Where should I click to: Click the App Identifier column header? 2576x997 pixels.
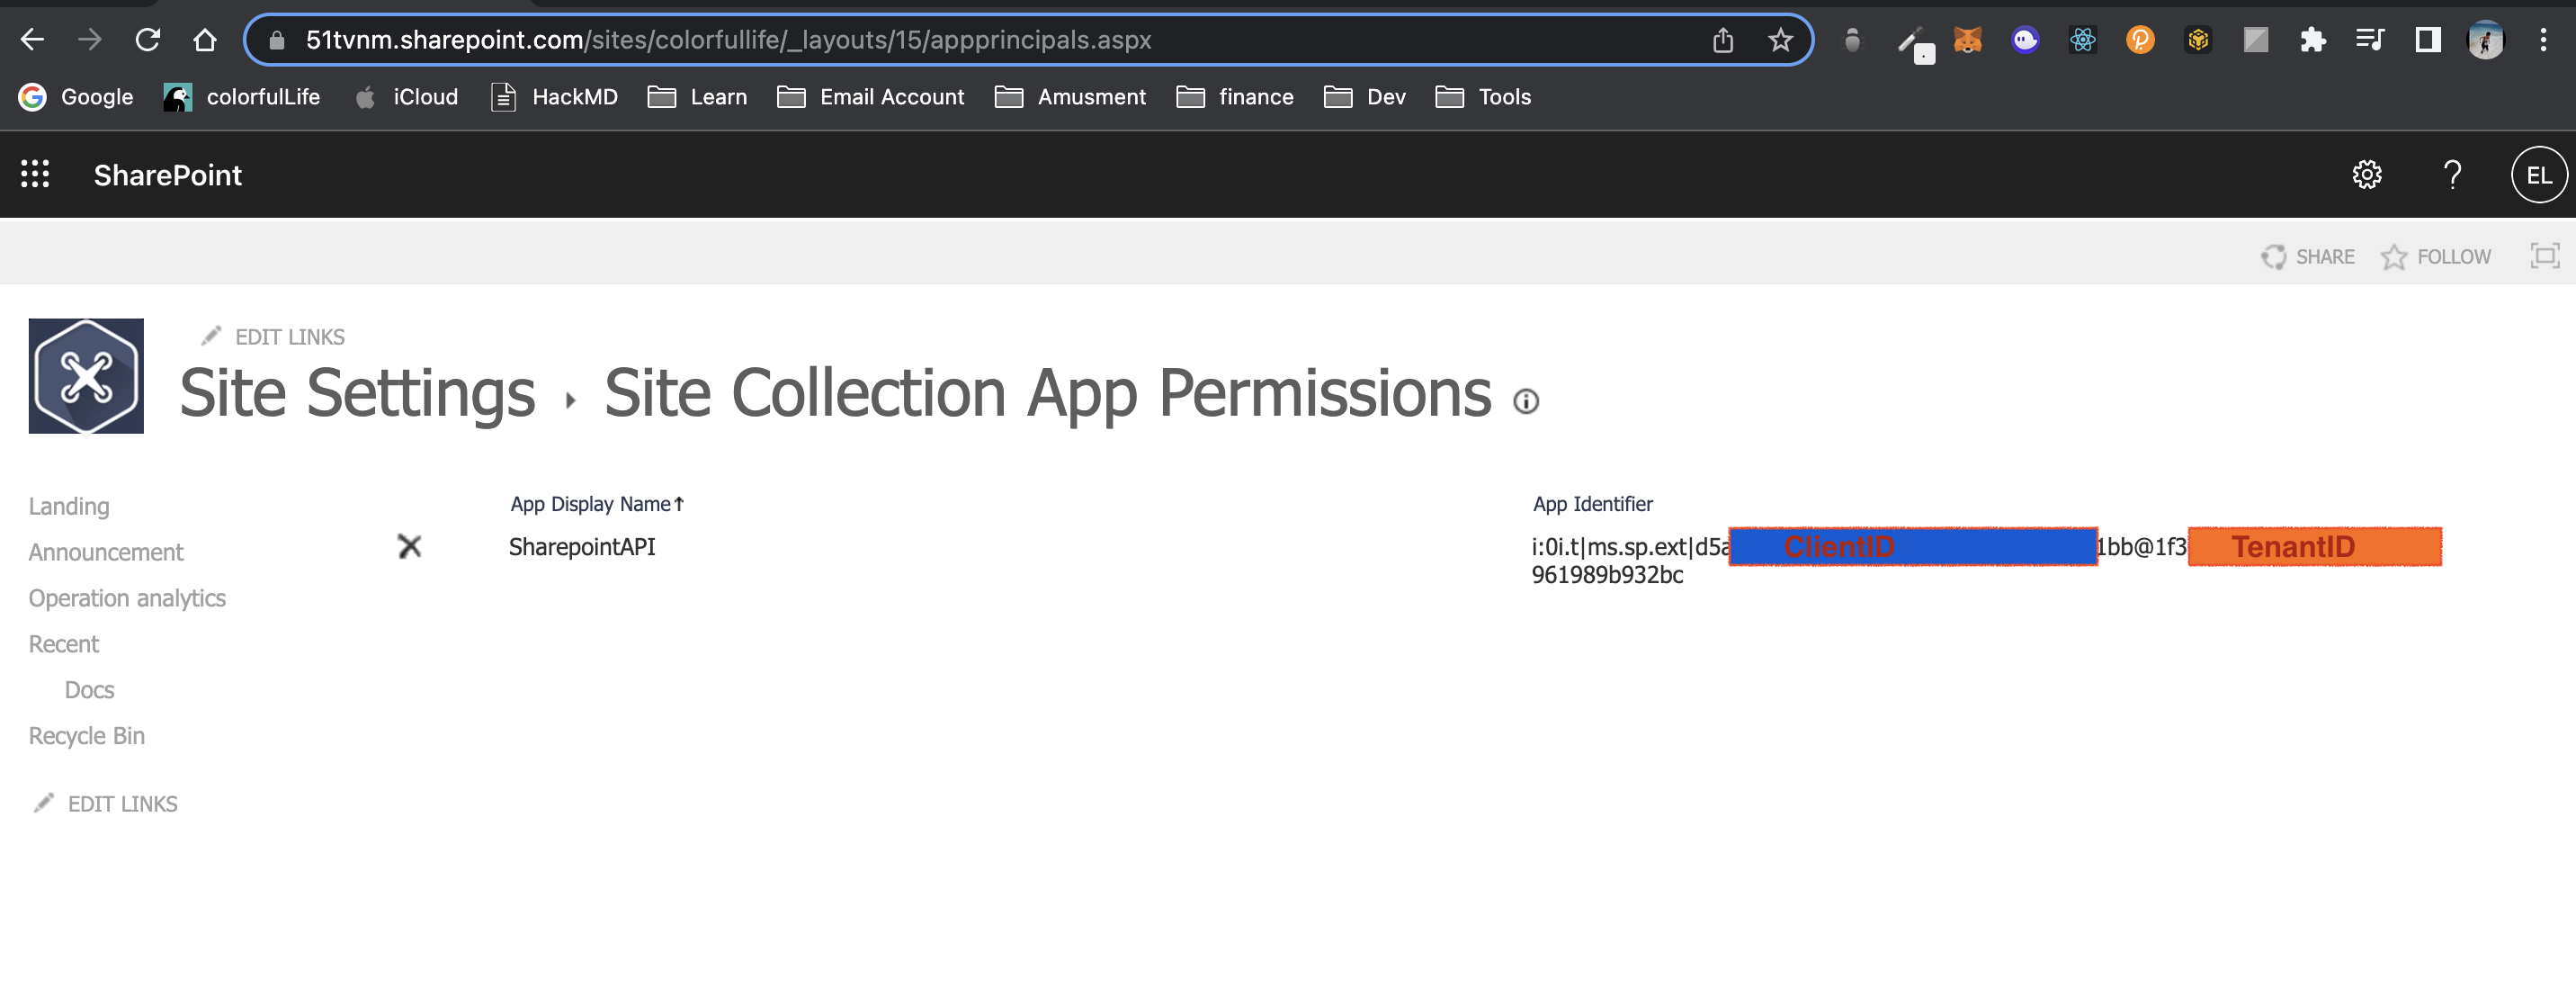1592,504
